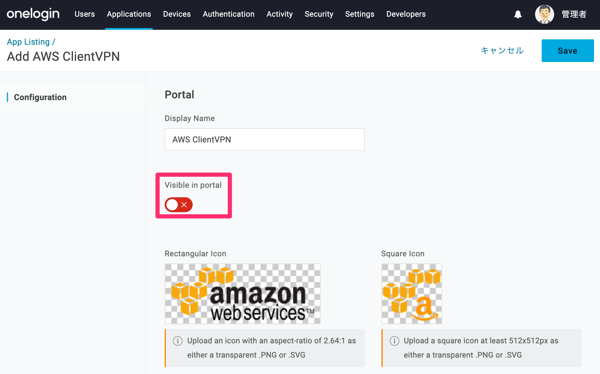The image size is (600, 374).
Task: Click the Visible in portal label
Action: coord(193,185)
